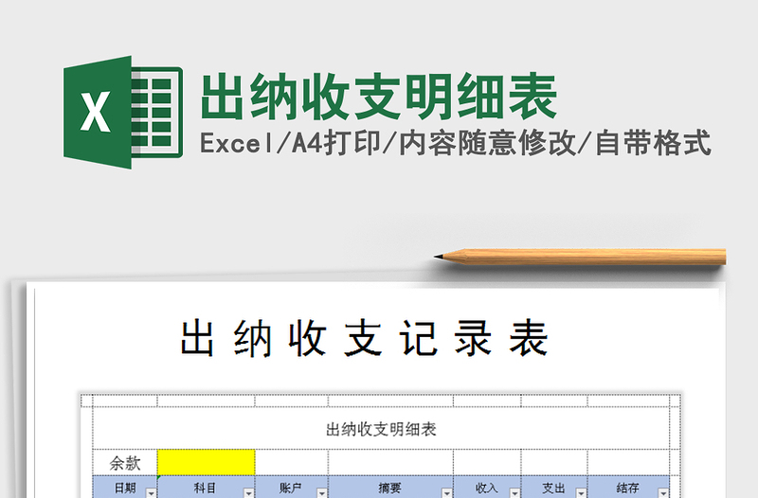Open the 日期 column filter dropdown

[x=152, y=492]
